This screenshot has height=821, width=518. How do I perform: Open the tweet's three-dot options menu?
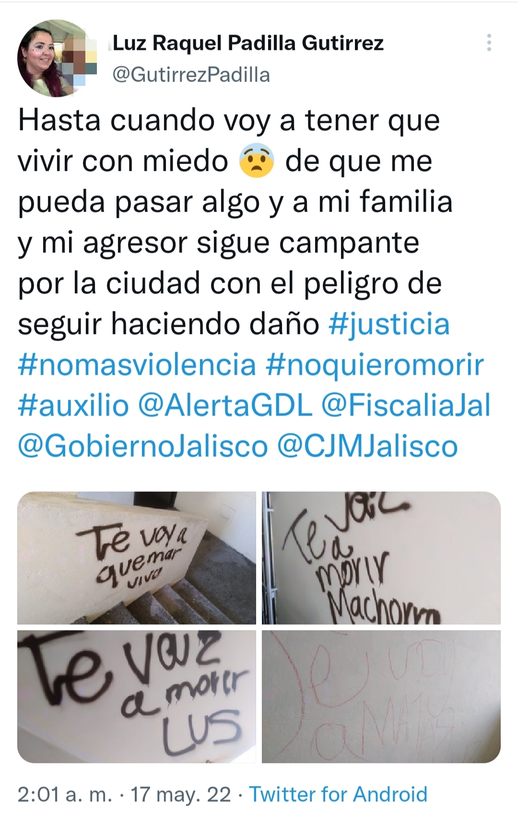[489, 43]
